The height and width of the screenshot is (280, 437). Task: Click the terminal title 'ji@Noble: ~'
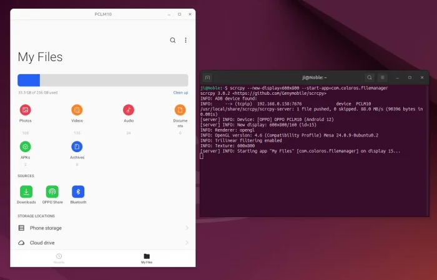315,78
